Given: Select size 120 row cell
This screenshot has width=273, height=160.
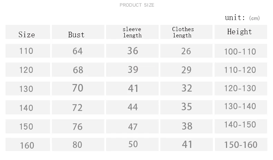Looking at the screenshot, I should click(28, 70).
